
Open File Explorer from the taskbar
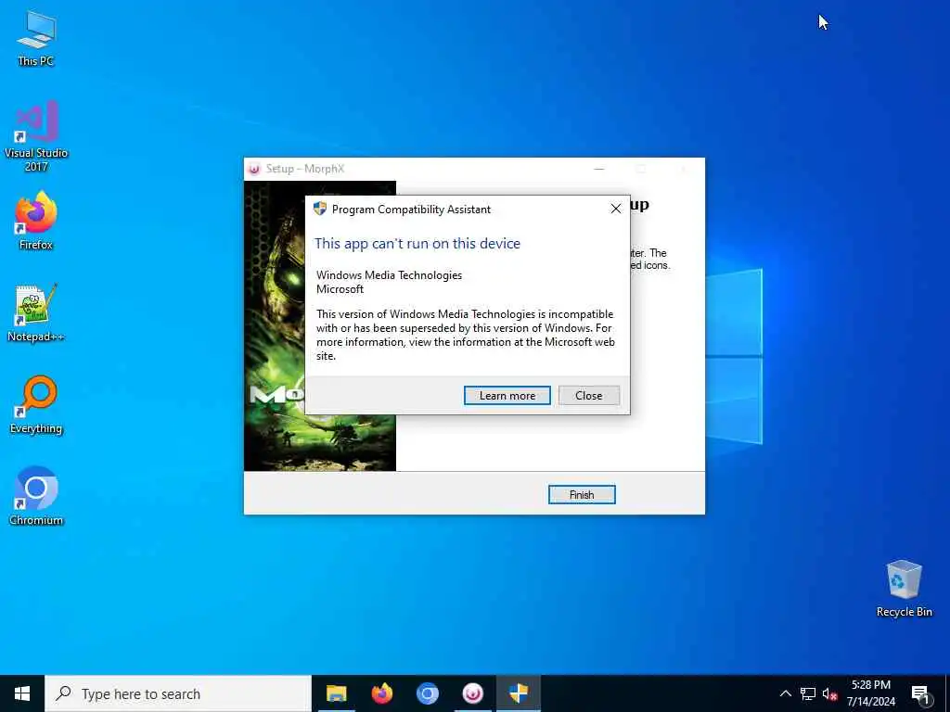pyautogui.click(x=336, y=693)
